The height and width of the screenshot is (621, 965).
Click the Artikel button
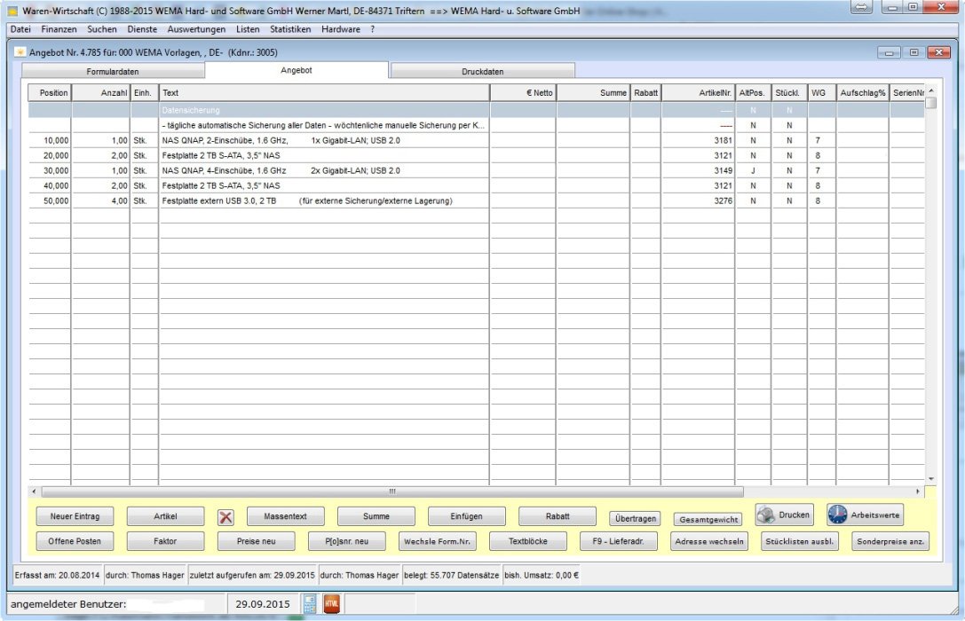coord(165,516)
